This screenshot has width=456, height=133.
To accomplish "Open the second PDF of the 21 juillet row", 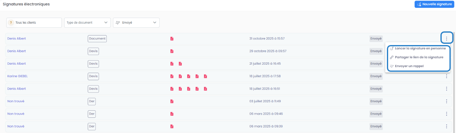I will (x=180, y=64).
